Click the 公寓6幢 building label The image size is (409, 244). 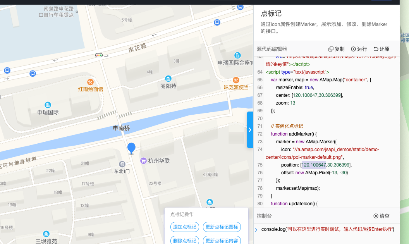point(210,174)
